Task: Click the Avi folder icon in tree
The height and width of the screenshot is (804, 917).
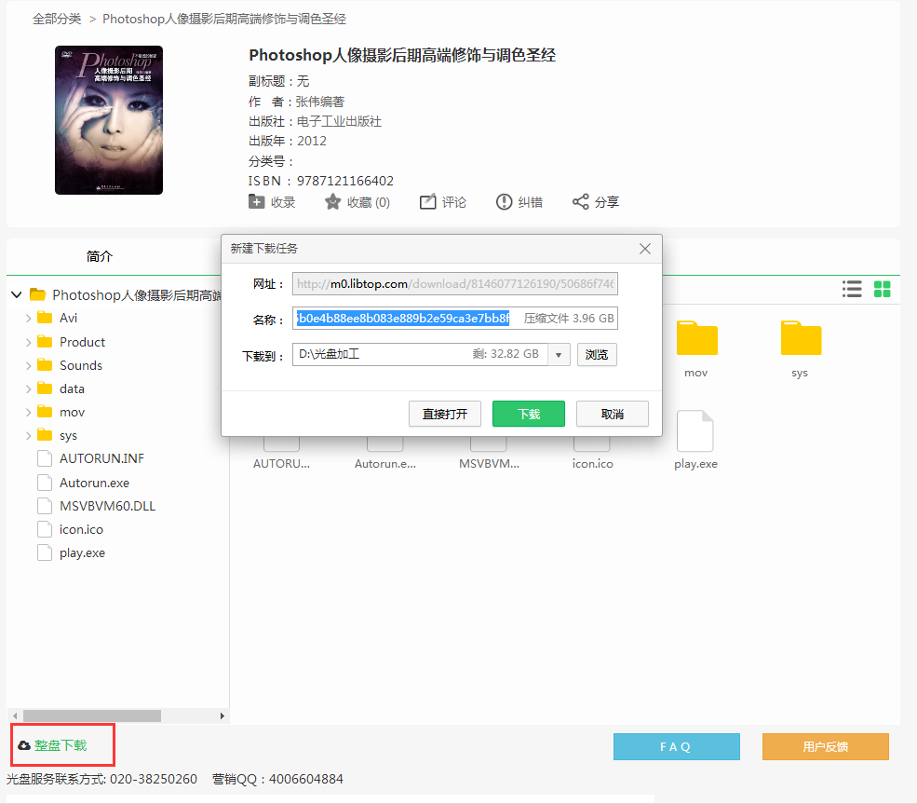Action: point(45,318)
